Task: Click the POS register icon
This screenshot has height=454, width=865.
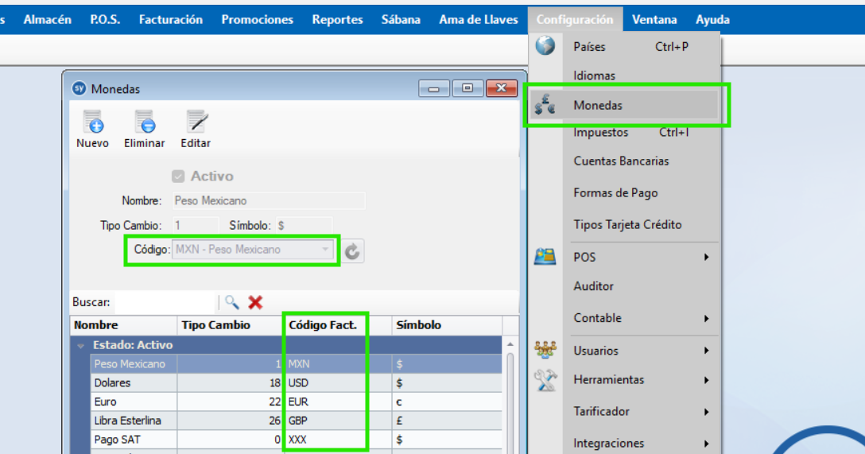Action: [545, 257]
